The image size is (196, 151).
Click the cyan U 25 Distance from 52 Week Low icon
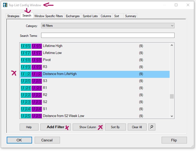coord(26,116)
